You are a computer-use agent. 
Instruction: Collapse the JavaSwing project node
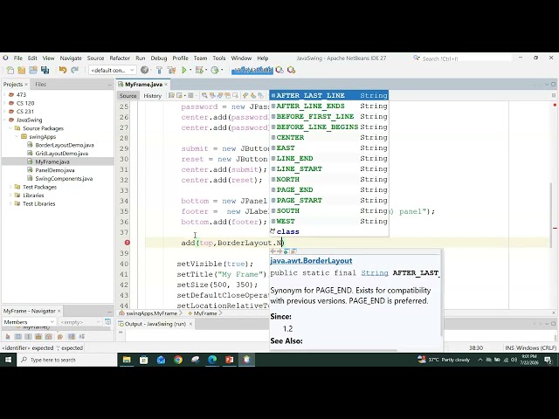pos(4,120)
